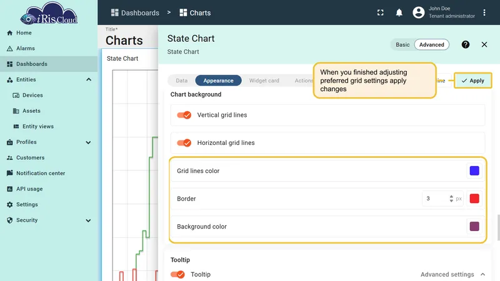Switch to Advanced mode

(x=431, y=44)
